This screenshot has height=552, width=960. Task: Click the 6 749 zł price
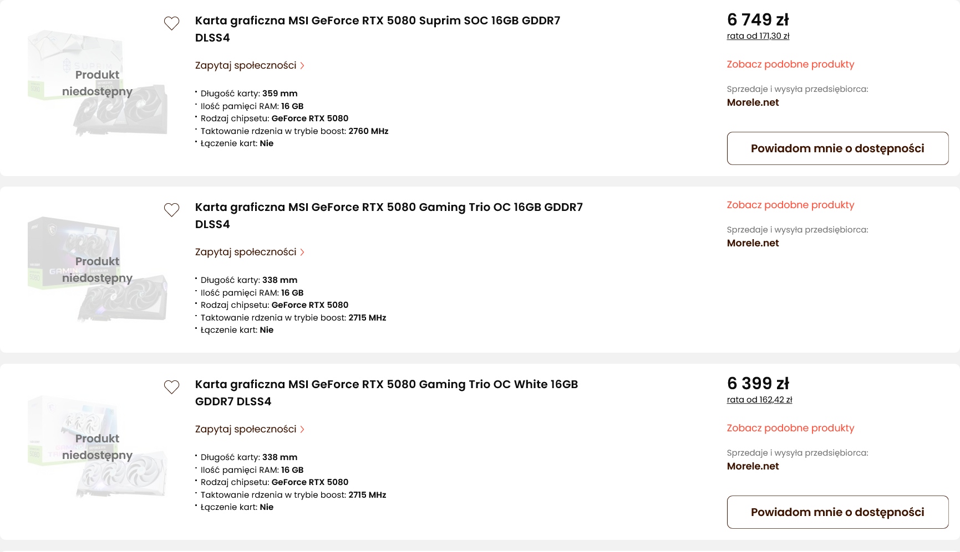[x=758, y=20]
